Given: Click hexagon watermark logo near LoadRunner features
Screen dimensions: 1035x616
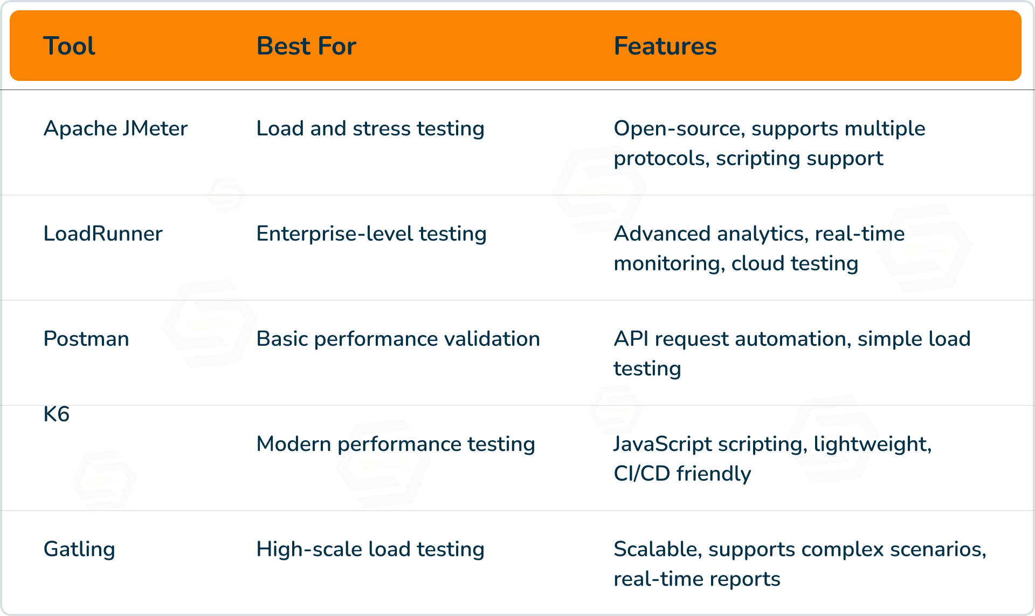Looking at the screenshot, I should 924,248.
